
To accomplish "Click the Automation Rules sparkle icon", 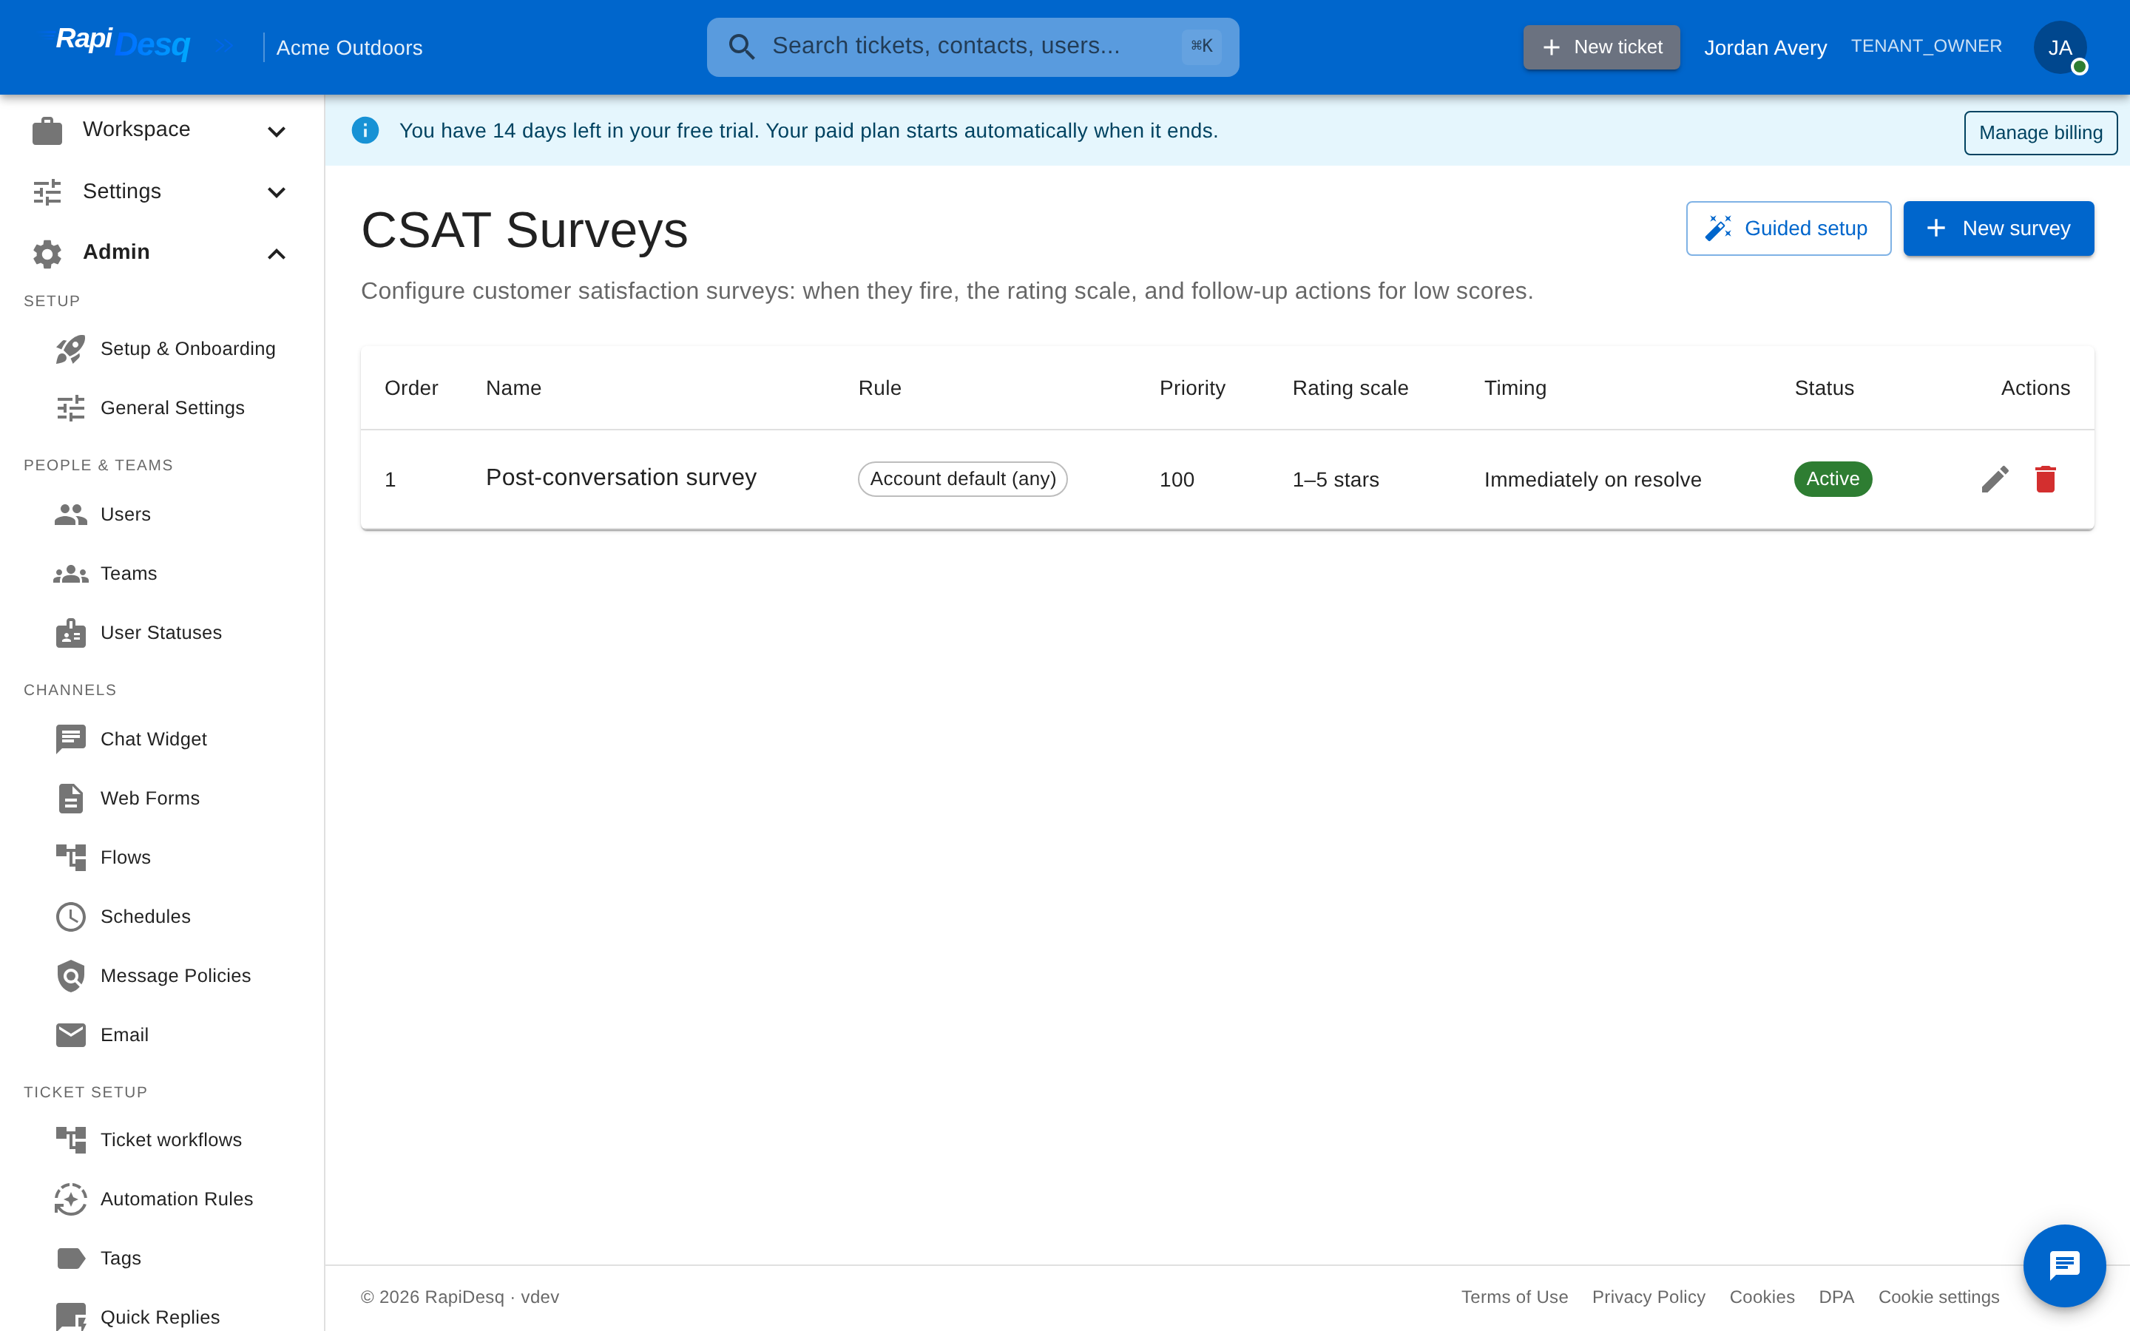I will (x=70, y=1199).
